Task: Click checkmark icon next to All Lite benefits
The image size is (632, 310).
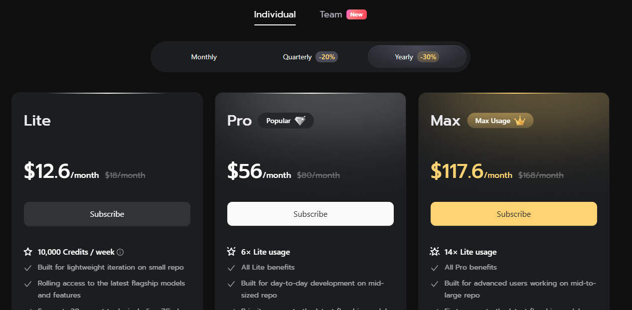Action: [231, 268]
